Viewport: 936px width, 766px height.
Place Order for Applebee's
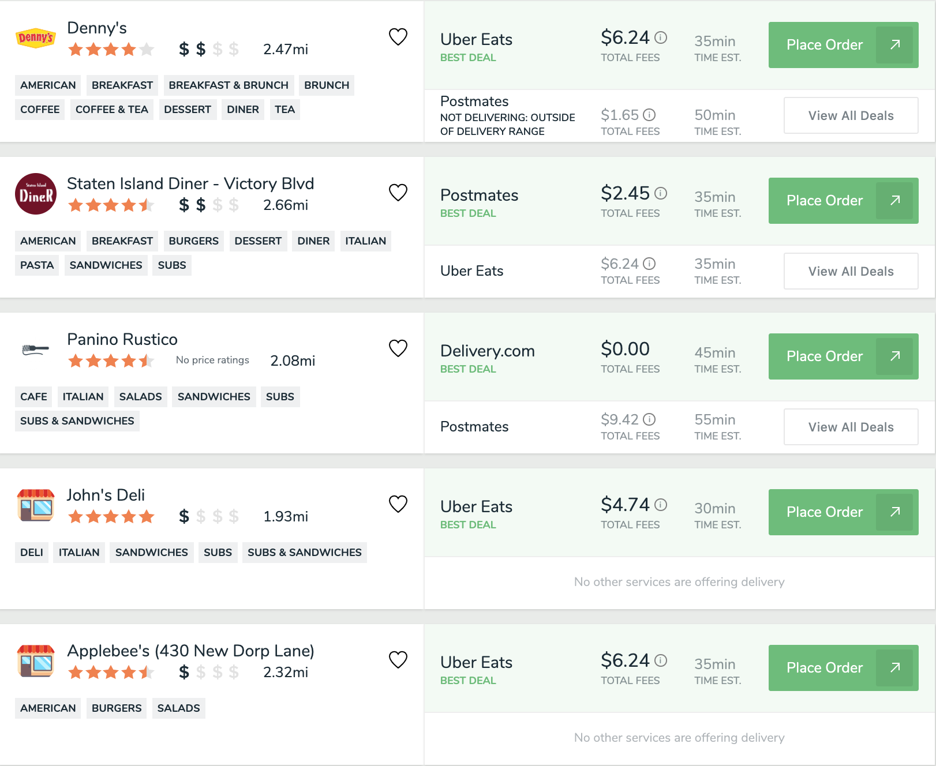(x=843, y=668)
